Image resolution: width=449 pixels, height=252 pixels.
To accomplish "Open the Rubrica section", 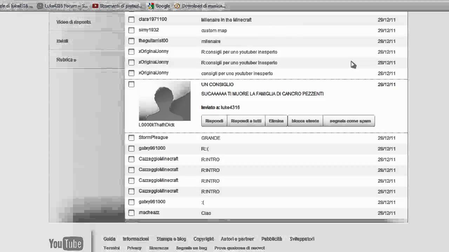I will 66,60.
